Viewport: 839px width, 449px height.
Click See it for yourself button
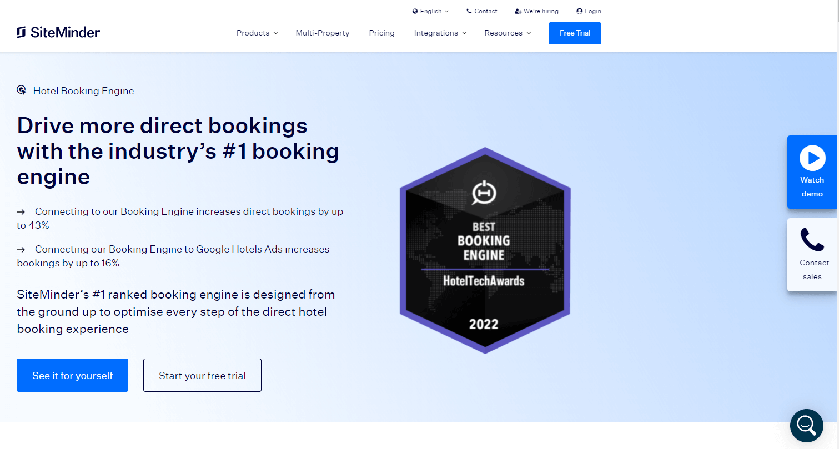click(72, 375)
